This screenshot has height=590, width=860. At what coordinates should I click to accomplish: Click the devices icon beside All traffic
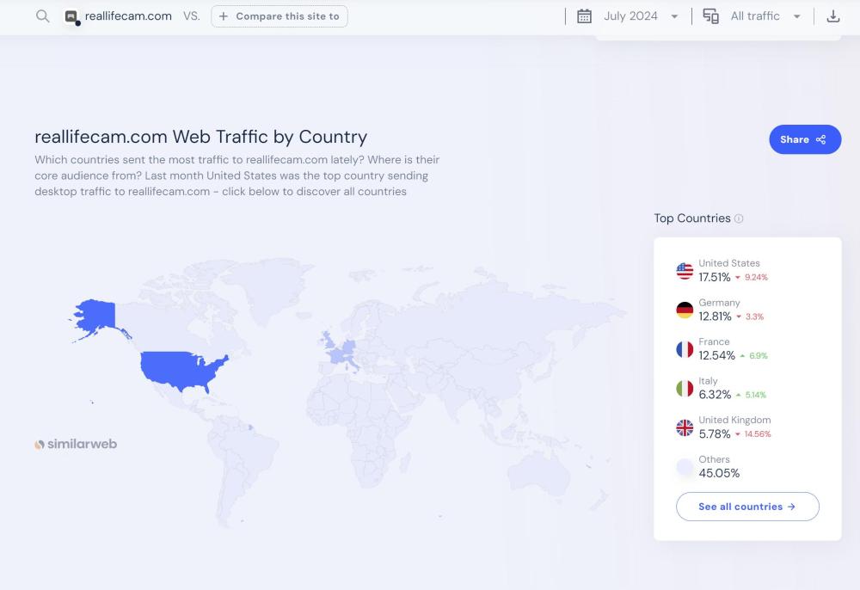point(710,16)
